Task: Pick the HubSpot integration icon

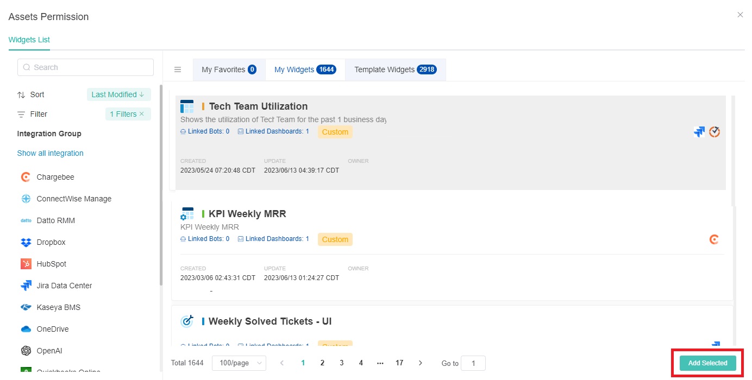Action: click(26, 264)
